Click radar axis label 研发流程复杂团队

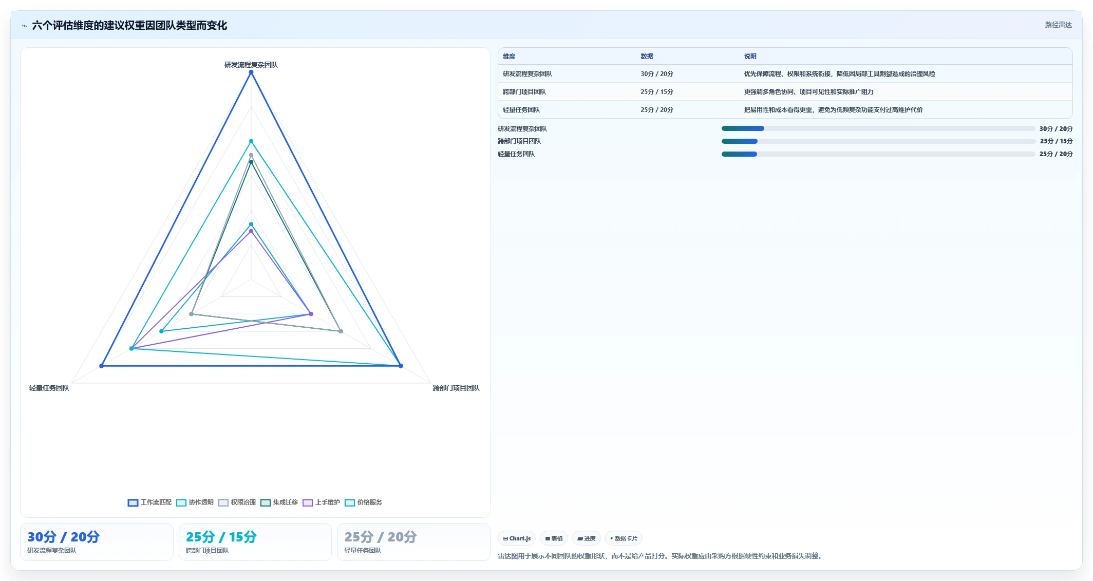click(x=251, y=65)
